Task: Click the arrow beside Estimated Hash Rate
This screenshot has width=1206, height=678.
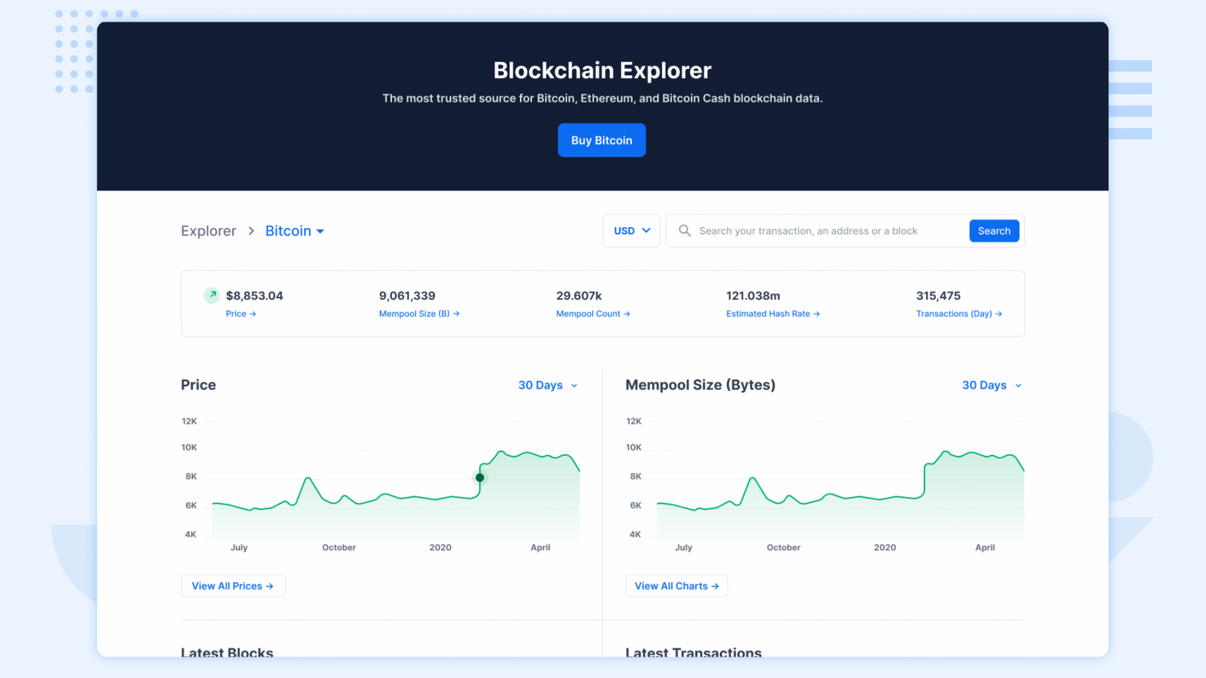Action: click(x=817, y=314)
